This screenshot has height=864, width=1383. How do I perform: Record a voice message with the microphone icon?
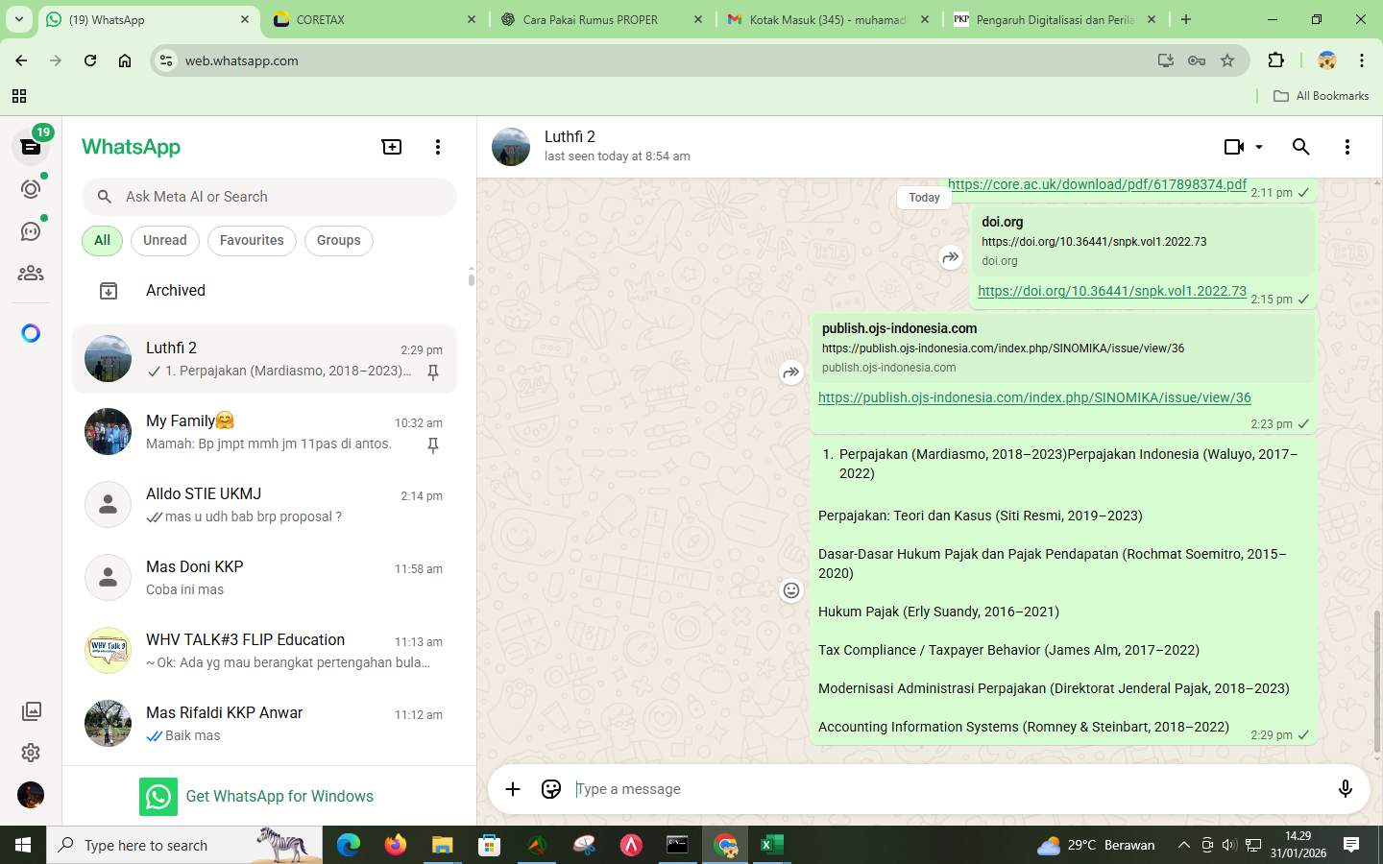[1345, 789]
